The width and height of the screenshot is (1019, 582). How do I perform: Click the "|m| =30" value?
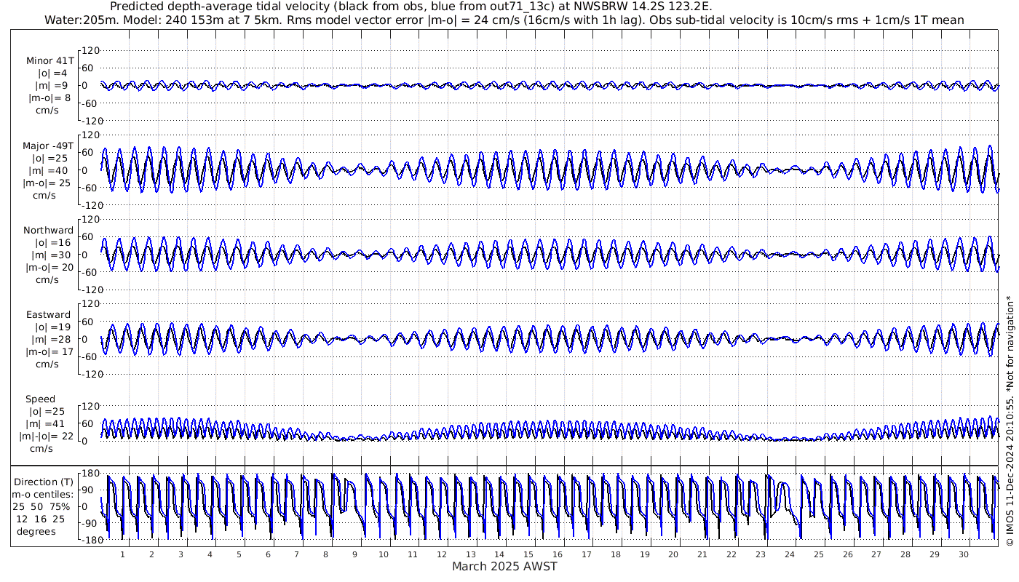(52, 255)
